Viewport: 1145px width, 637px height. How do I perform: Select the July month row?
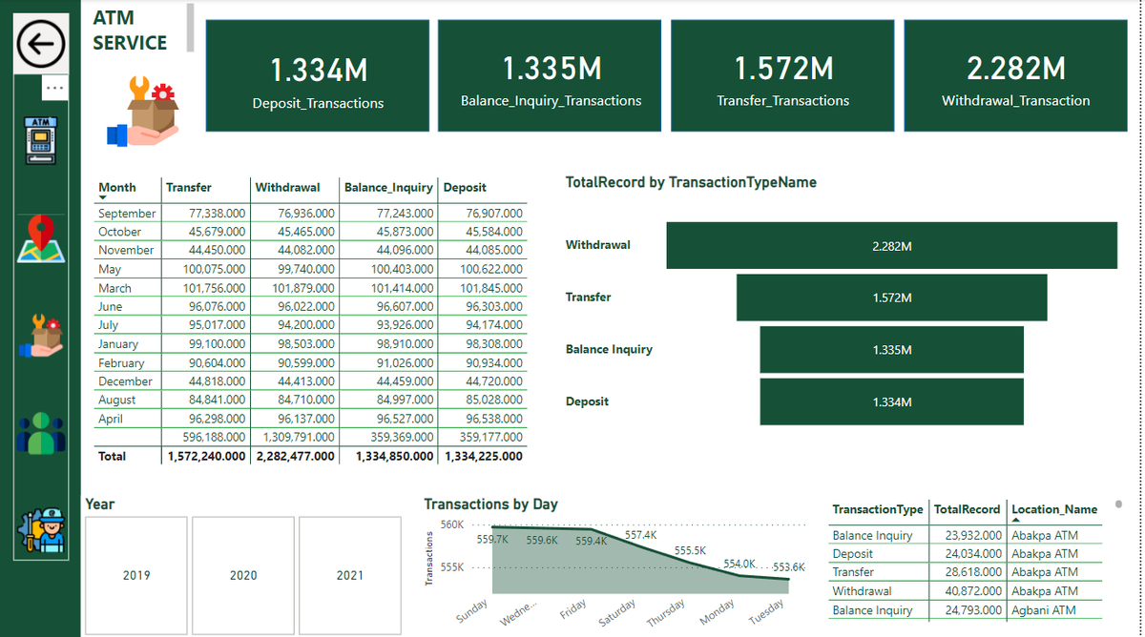pos(310,325)
